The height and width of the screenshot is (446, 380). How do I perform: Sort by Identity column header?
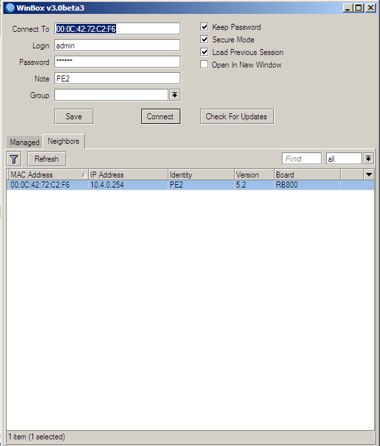(201, 174)
